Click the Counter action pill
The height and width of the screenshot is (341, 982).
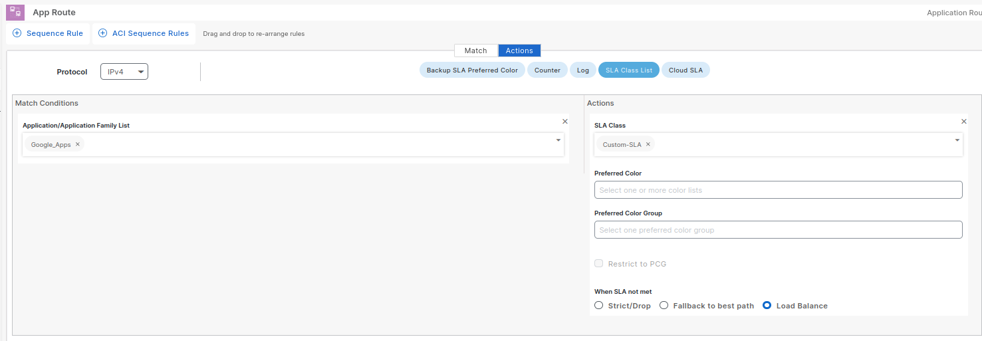(547, 70)
